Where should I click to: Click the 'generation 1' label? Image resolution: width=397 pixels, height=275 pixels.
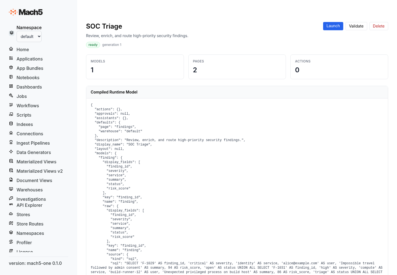click(112, 45)
